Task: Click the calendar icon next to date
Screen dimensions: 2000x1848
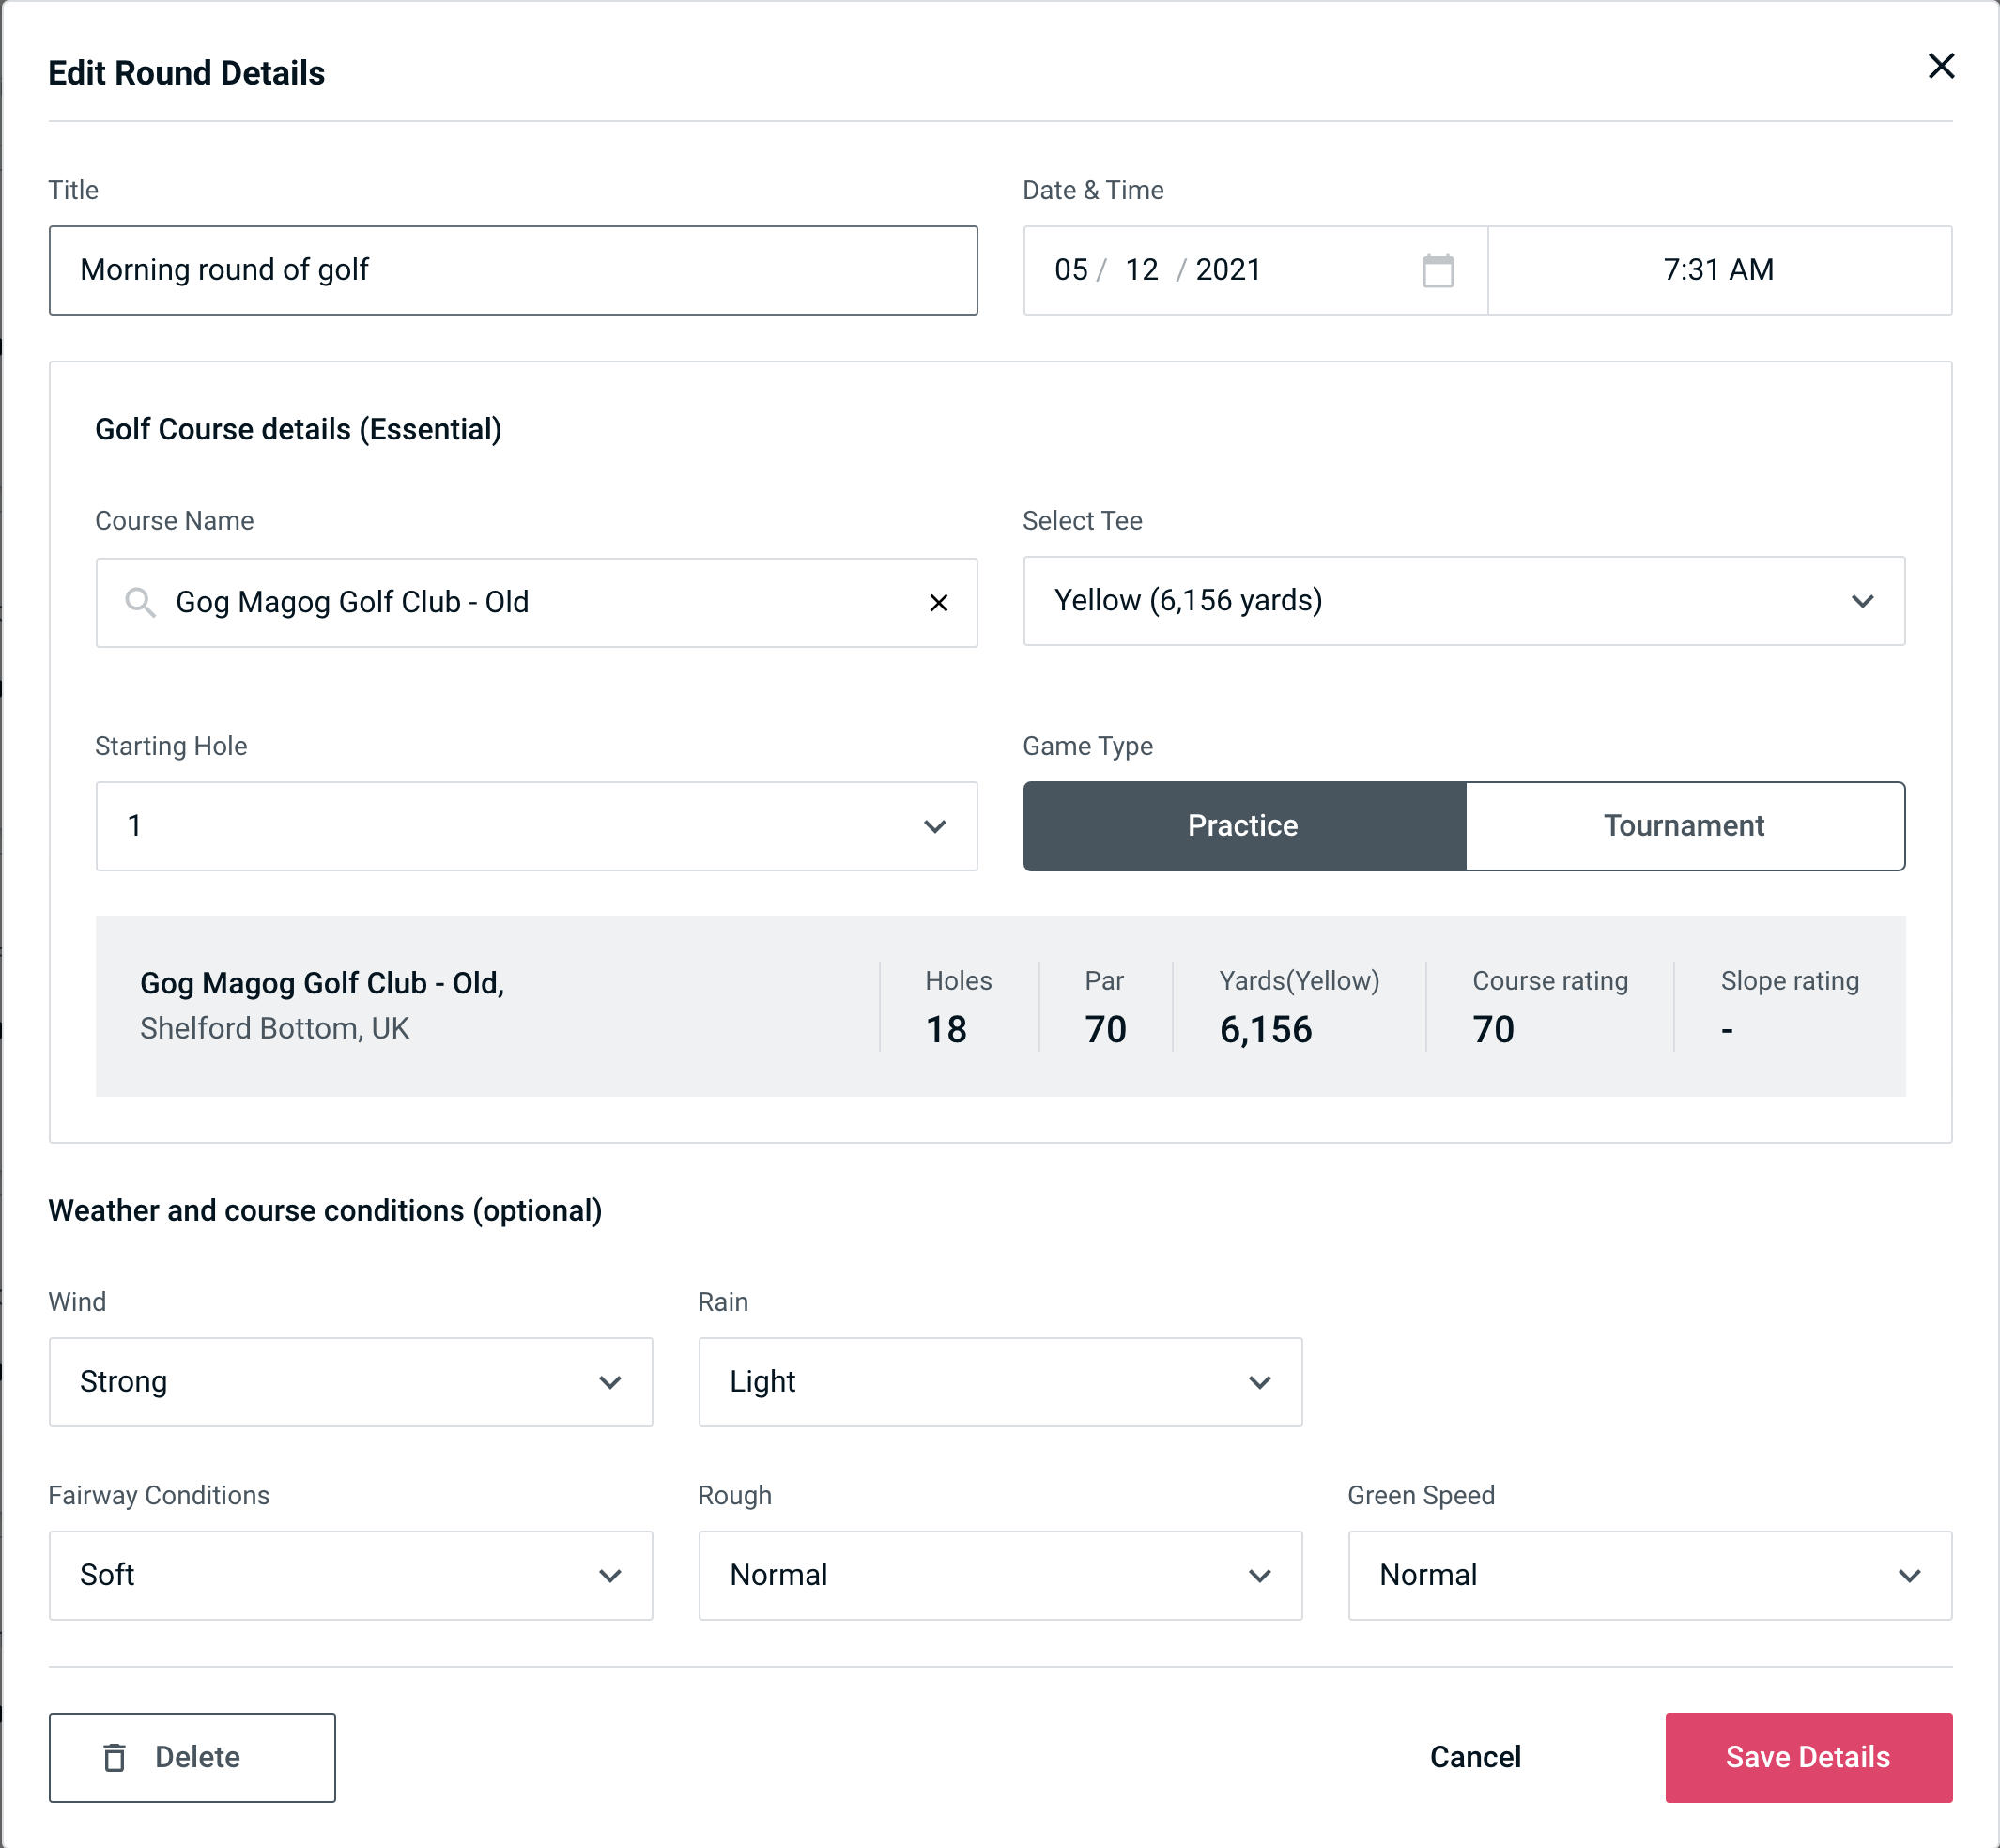Action: coord(1438,270)
